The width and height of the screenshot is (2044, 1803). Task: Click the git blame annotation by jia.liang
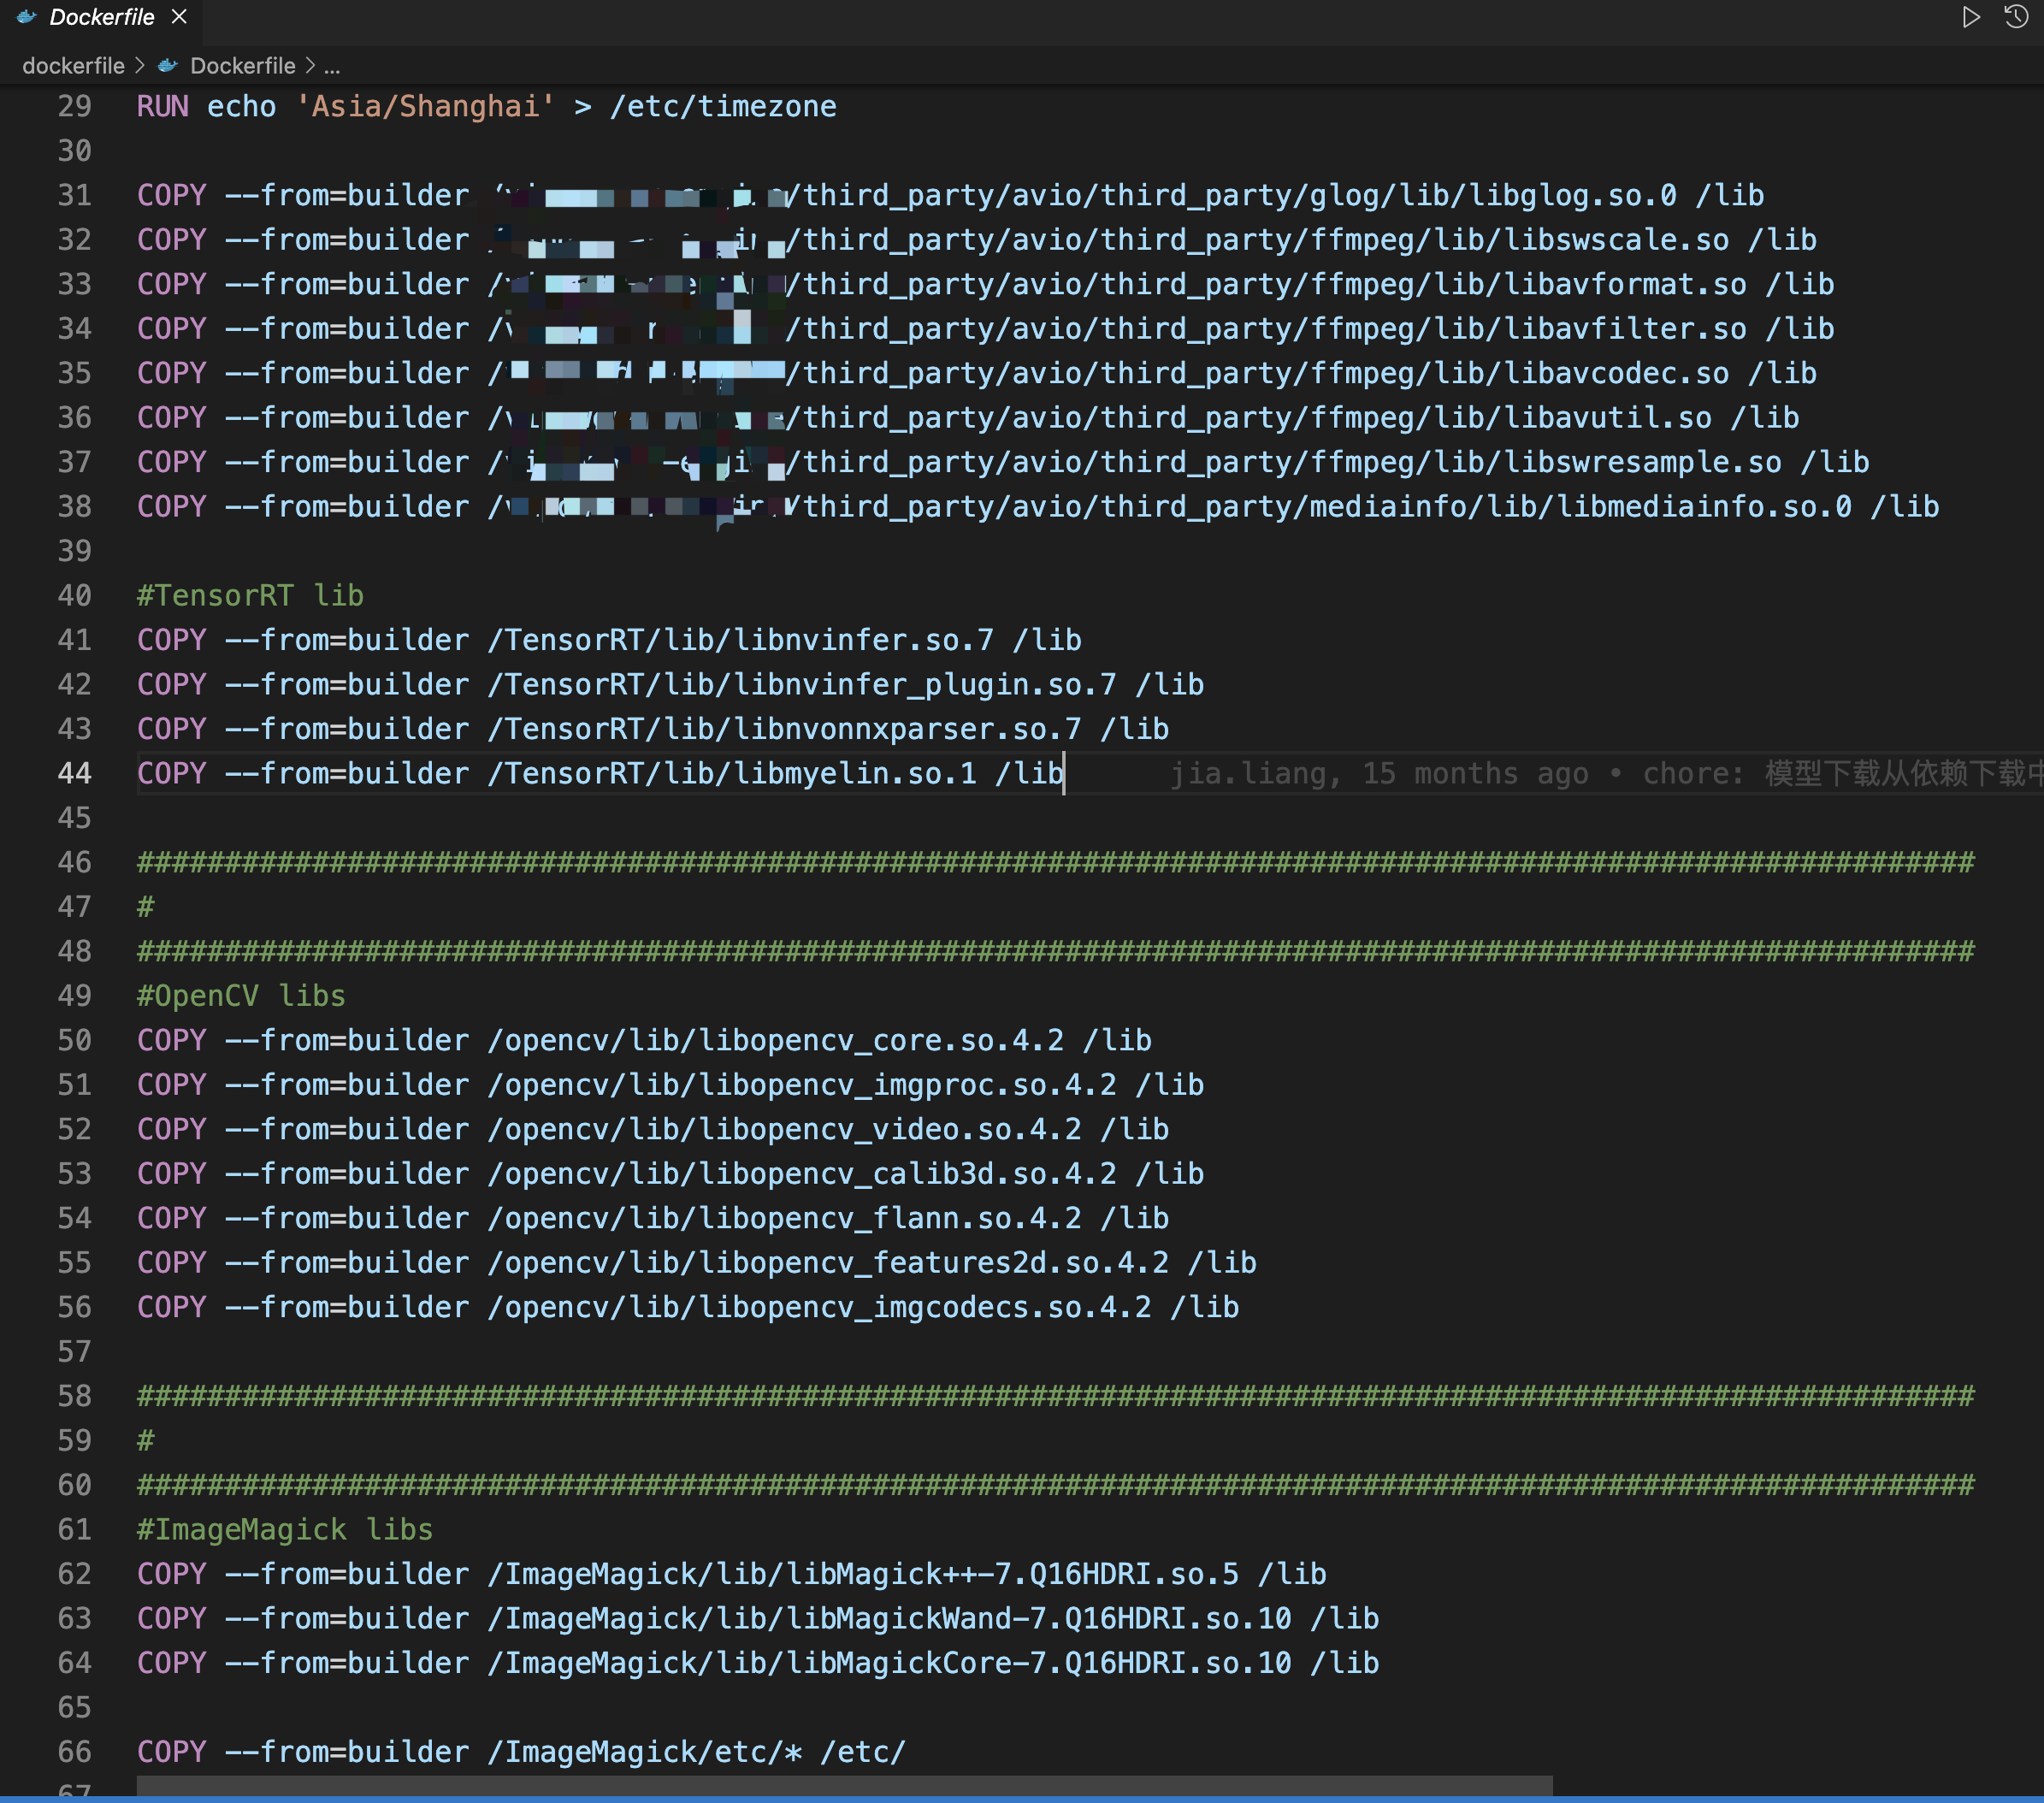1606,774
